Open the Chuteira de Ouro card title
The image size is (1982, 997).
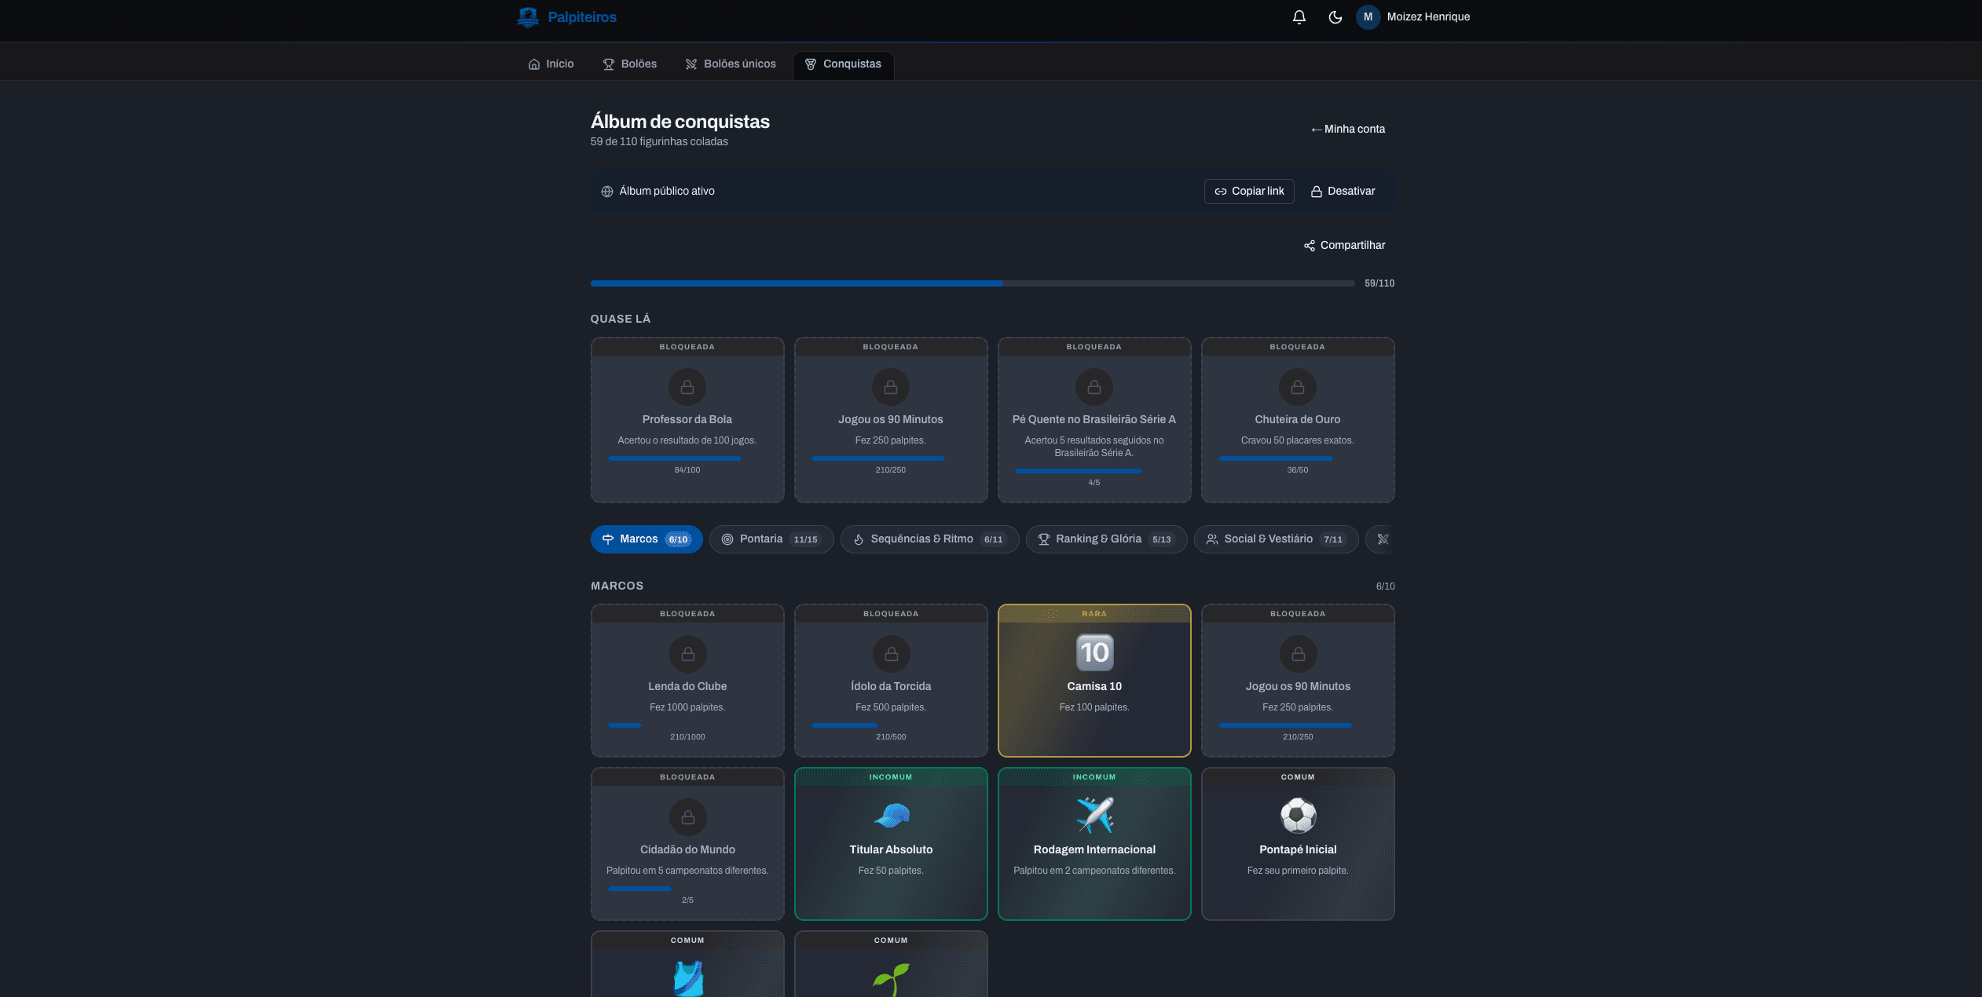1298,420
